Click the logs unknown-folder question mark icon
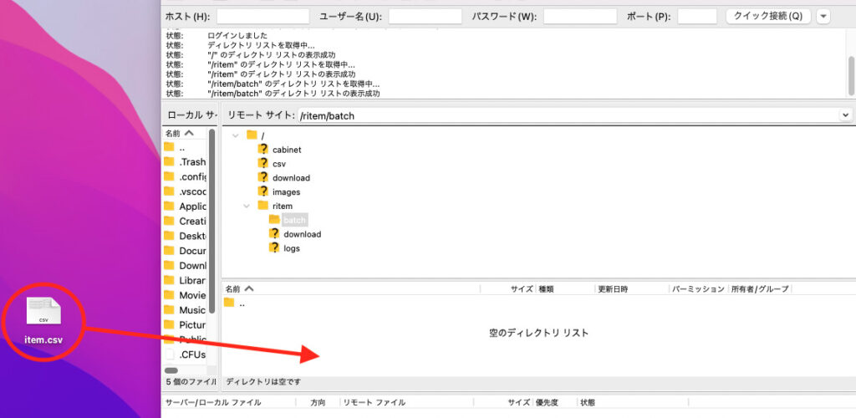This screenshot has width=856, height=418. (274, 247)
